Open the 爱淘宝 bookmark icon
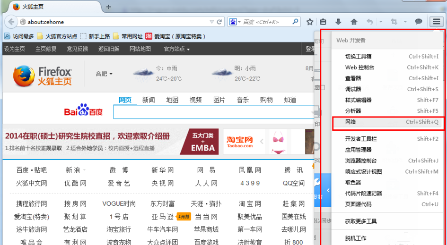 click(x=149, y=36)
